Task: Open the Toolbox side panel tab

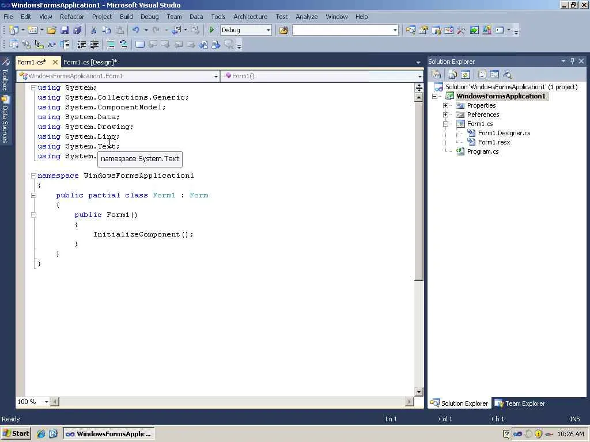Action: click(x=5, y=75)
